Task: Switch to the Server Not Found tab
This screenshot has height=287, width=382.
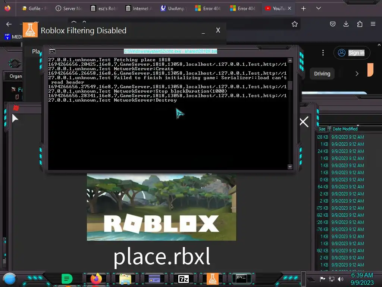Action: [69, 8]
